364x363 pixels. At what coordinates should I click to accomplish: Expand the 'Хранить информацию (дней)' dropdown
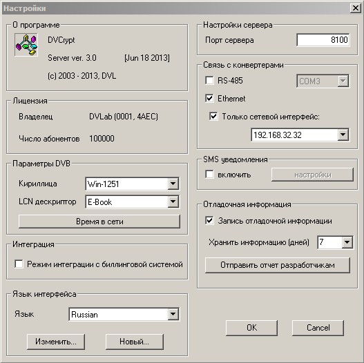click(335, 242)
